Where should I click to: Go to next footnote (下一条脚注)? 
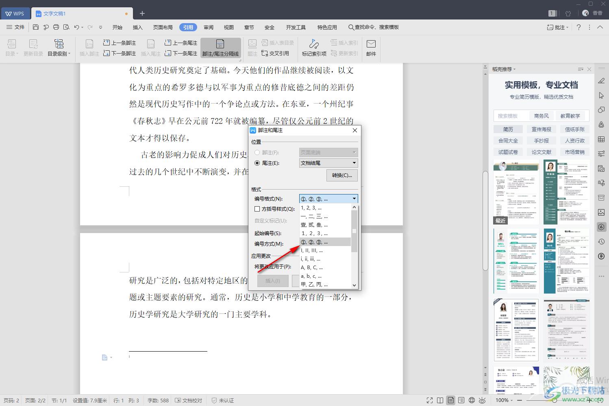(x=120, y=53)
